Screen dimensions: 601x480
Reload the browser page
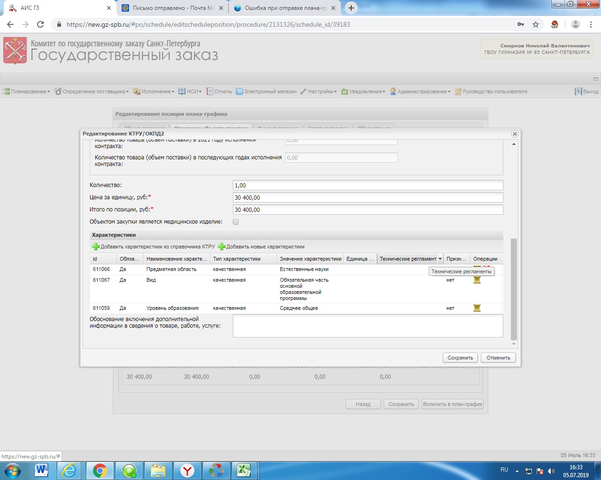tap(40, 24)
